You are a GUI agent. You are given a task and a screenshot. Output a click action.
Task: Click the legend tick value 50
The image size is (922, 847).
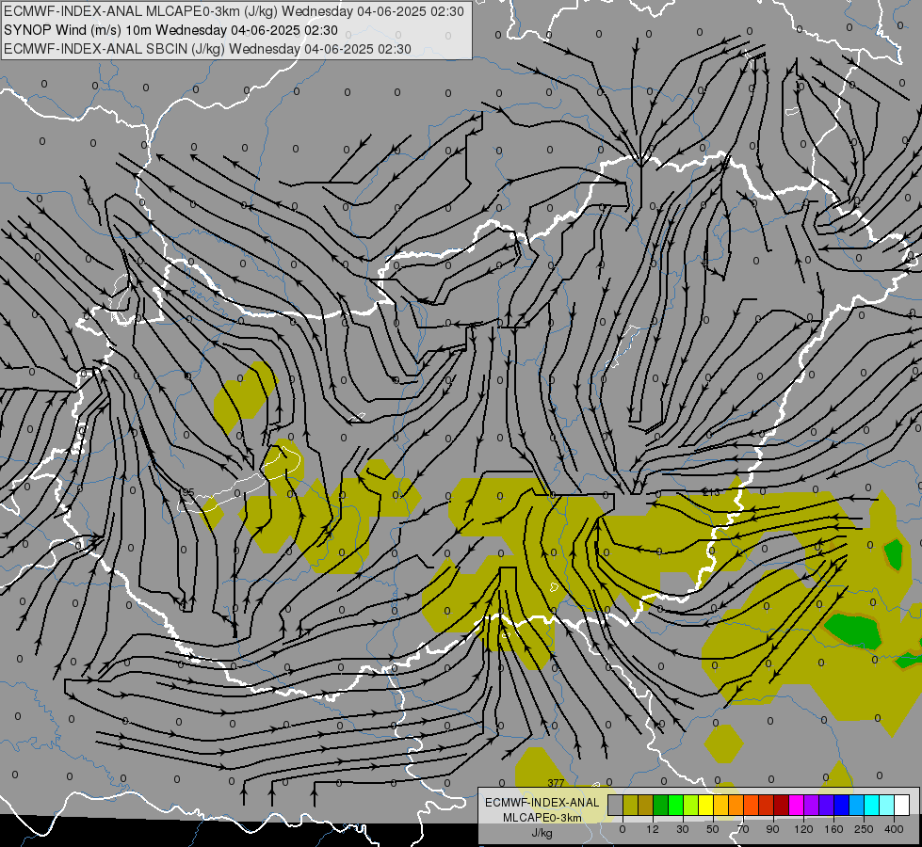(x=713, y=829)
